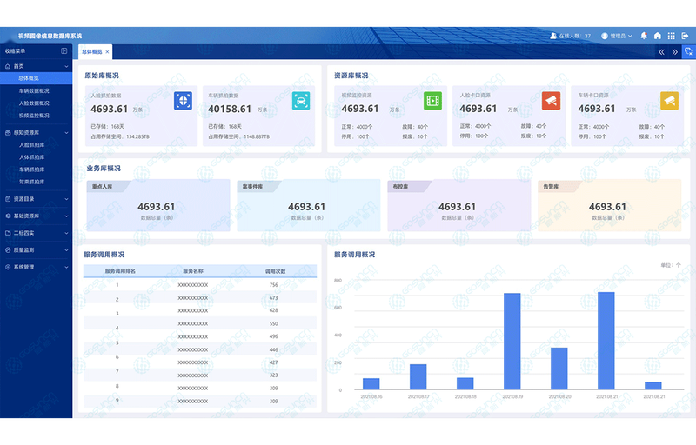The width and height of the screenshot is (696, 445).
Task: Shift tabs left with double-left arrow
Action: click(661, 52)
